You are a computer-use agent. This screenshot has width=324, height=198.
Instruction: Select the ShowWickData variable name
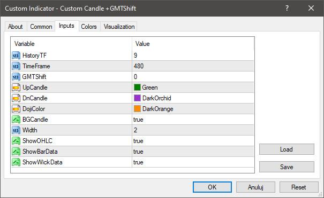42,162
